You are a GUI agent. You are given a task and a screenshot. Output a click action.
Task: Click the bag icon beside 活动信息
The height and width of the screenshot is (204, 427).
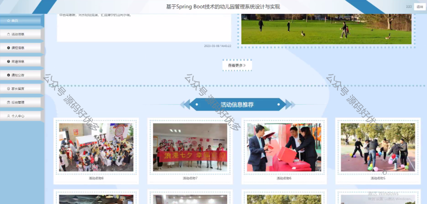(x=8, y=34)
